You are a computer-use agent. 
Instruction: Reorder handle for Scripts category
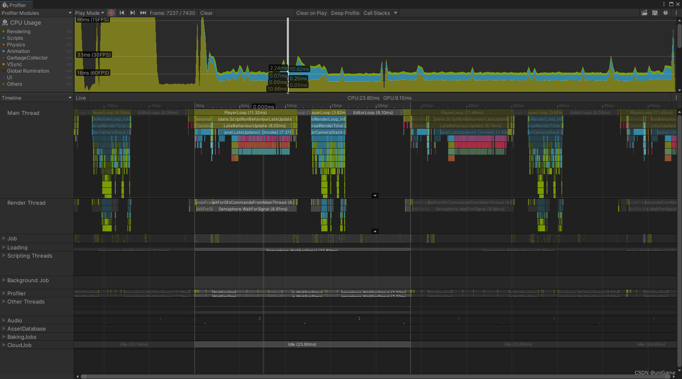click(x=69, y=38)
